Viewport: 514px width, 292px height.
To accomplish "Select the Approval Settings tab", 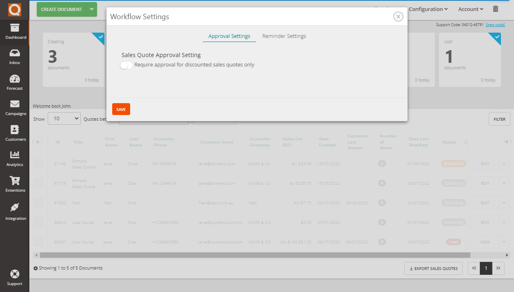I will [229, 36].
